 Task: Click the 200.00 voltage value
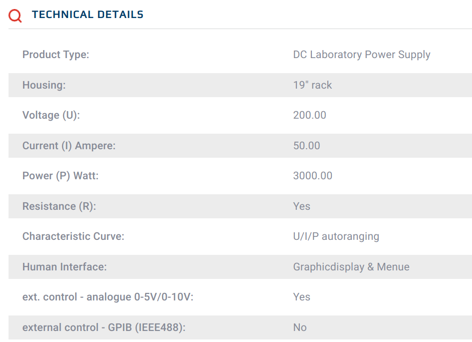pyautogui.click(x=309, y=115)
